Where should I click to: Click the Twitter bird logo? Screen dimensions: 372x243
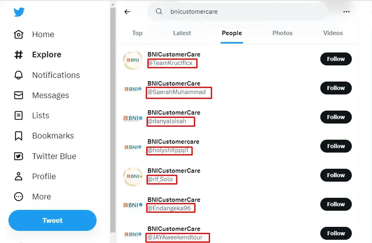(19, 12)
